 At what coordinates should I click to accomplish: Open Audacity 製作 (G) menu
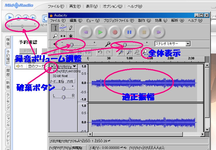(x=144, y=21)
